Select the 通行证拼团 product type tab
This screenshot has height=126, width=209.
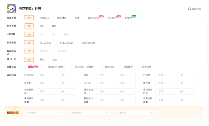coord(94,18)
